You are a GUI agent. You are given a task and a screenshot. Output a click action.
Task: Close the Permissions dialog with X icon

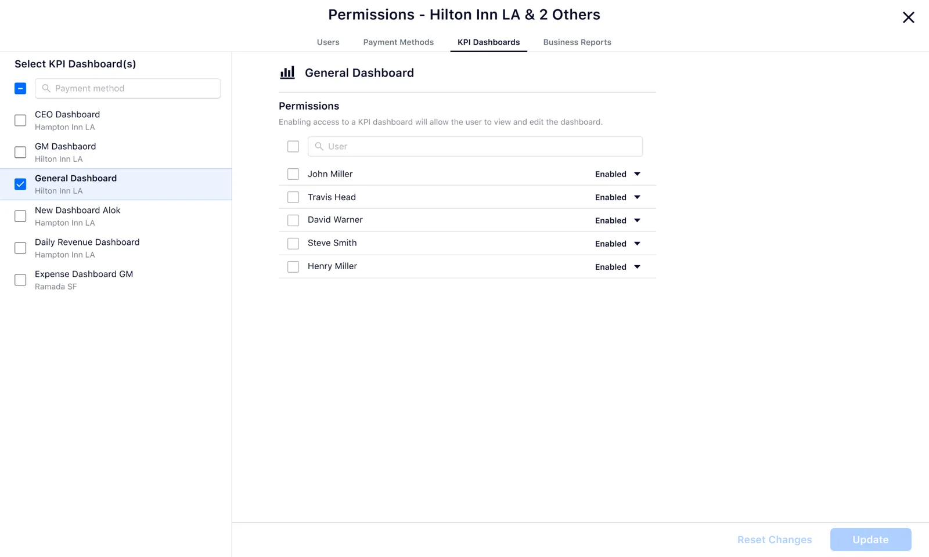(x=908, y=17)
